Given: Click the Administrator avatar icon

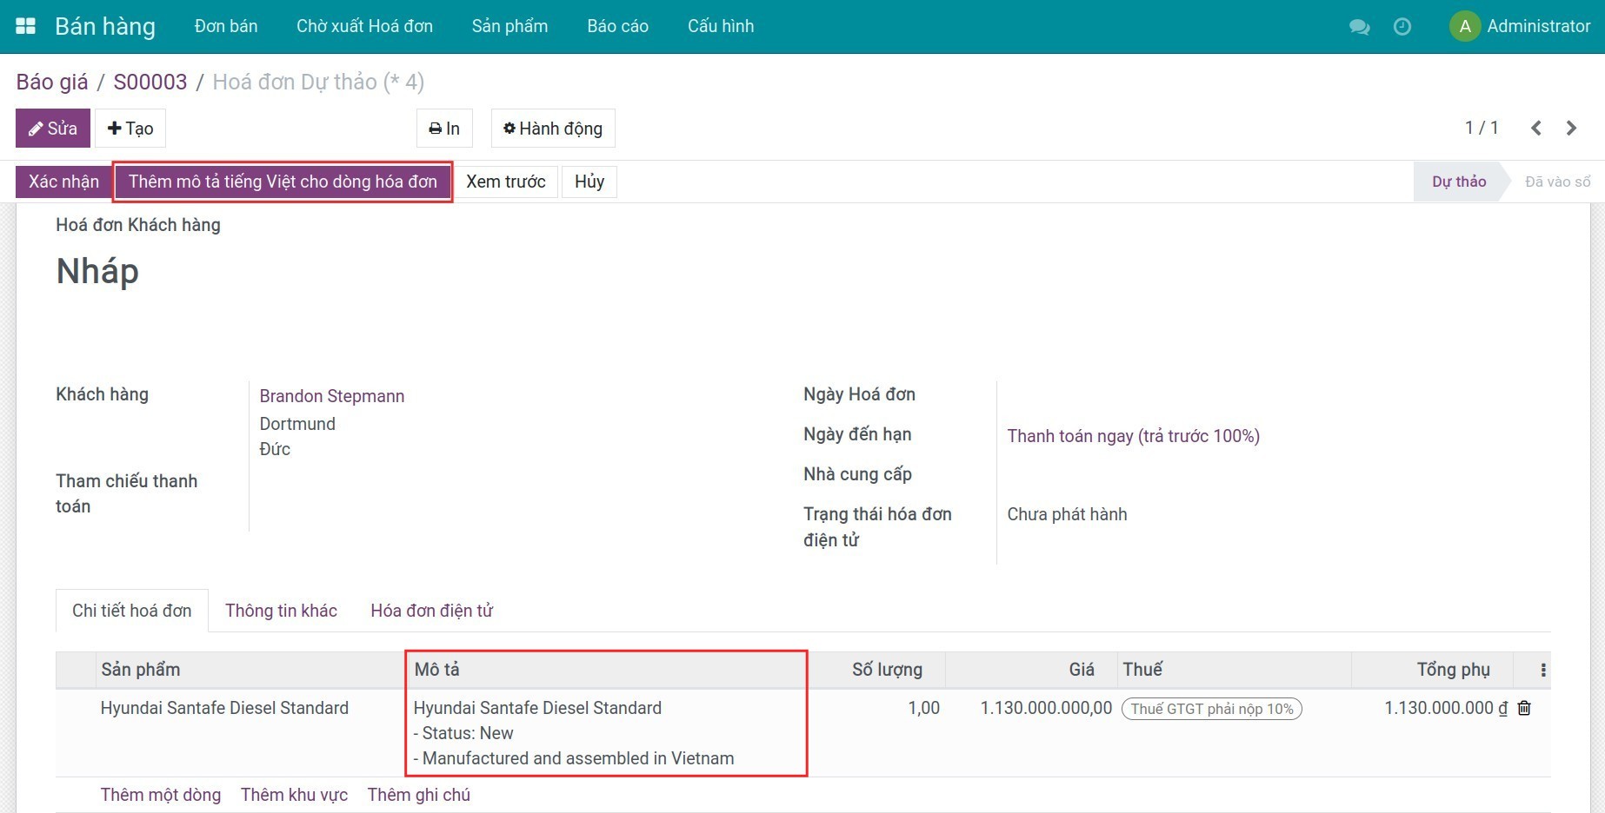Looking at the screenshot, I should pyautogui.click(x=1464, y=26).
